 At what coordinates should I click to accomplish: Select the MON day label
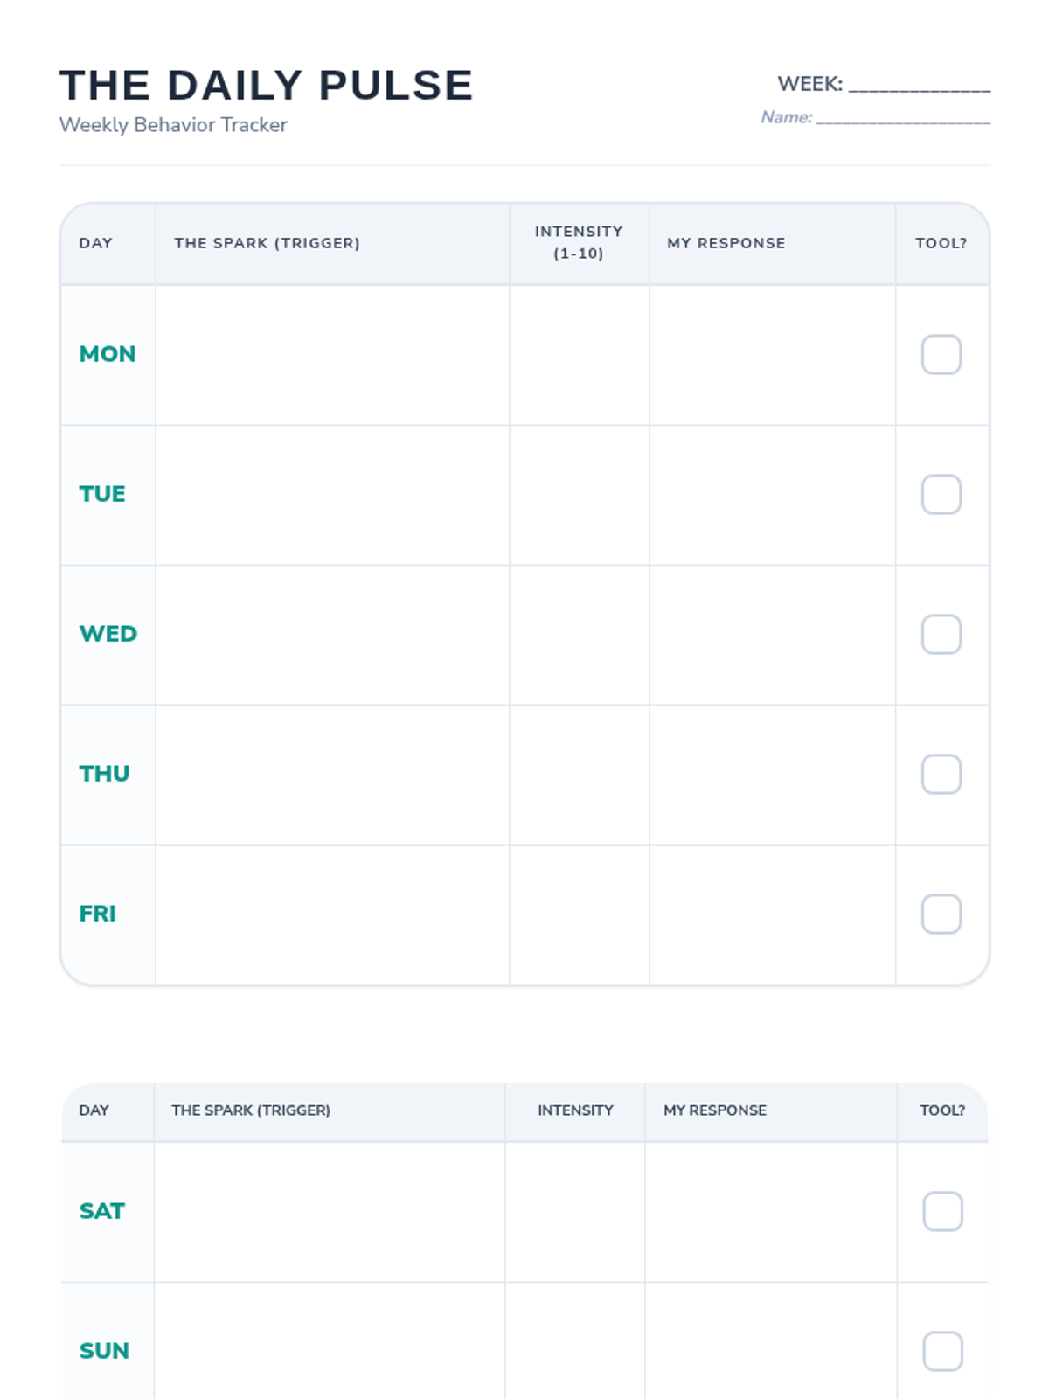click(x=108, y=354)
